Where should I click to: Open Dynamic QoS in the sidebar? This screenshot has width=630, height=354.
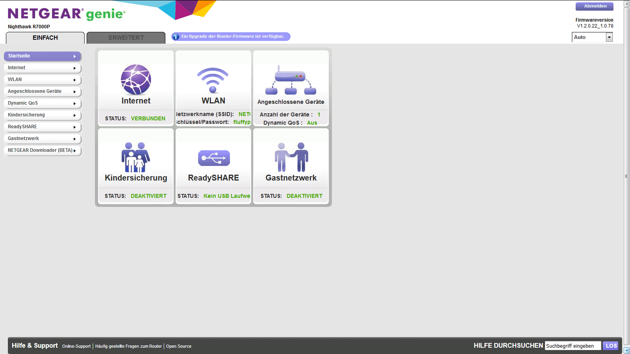[43, 103]
